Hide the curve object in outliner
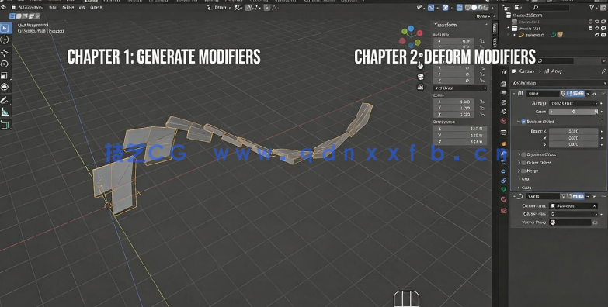The height and width of the screenshot is (307, 608). tap(597, 35)
